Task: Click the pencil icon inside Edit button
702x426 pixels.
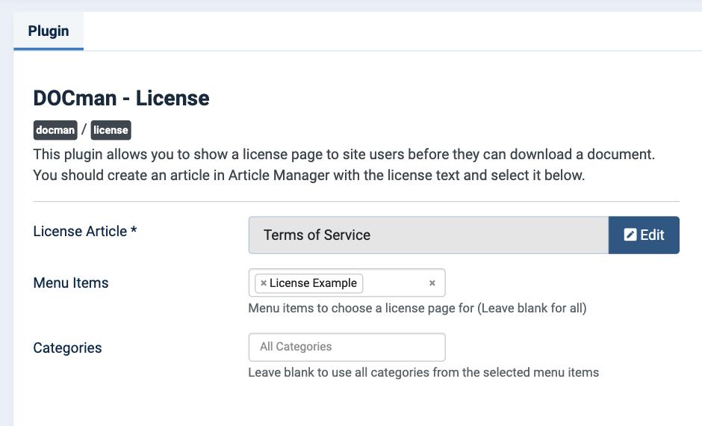Action: [x=630, y=235]
